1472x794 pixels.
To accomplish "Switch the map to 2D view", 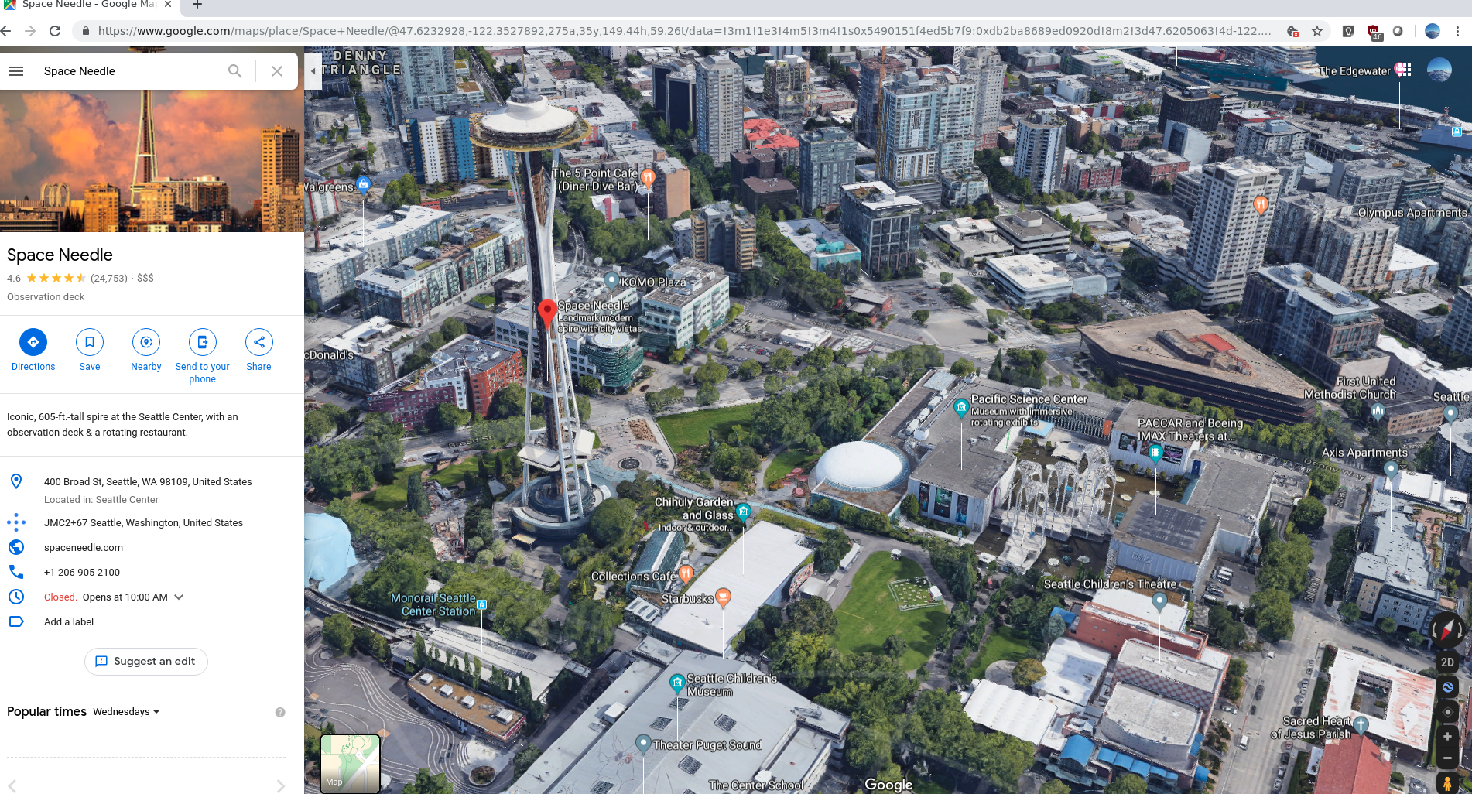I will click(1447, 662).
